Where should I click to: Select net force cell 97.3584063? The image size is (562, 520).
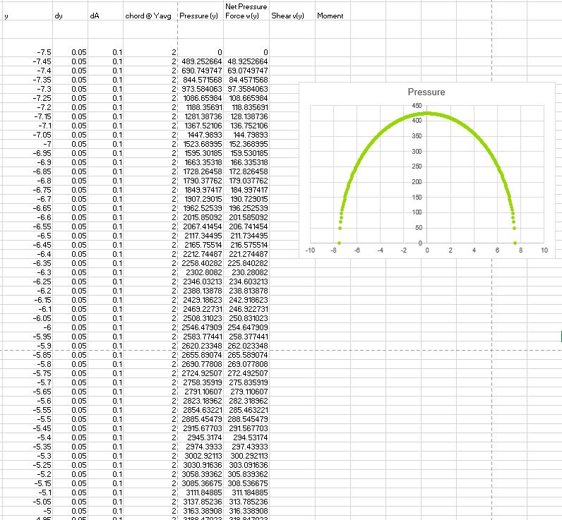(246, 89)
